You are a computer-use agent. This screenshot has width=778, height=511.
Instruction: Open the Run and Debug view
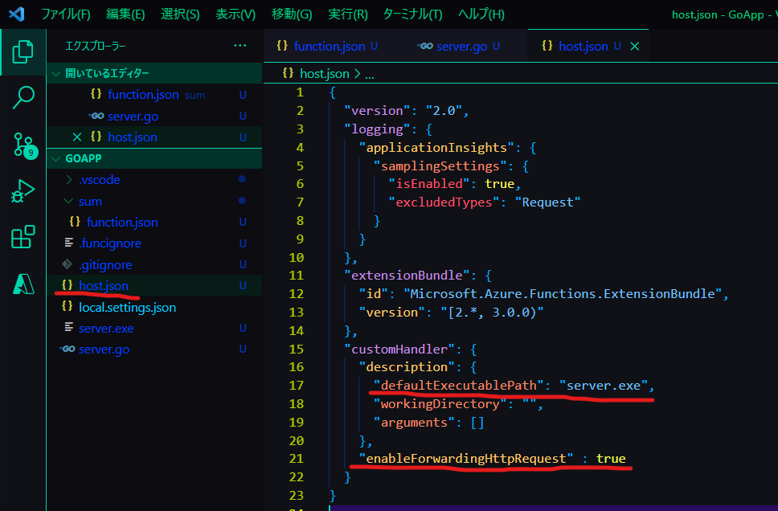23,190
